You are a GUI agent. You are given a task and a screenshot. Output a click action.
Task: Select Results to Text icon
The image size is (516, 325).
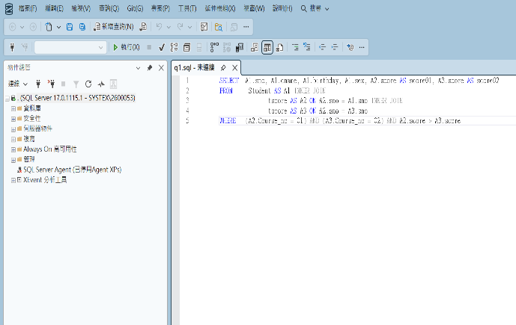pos(255,48)
